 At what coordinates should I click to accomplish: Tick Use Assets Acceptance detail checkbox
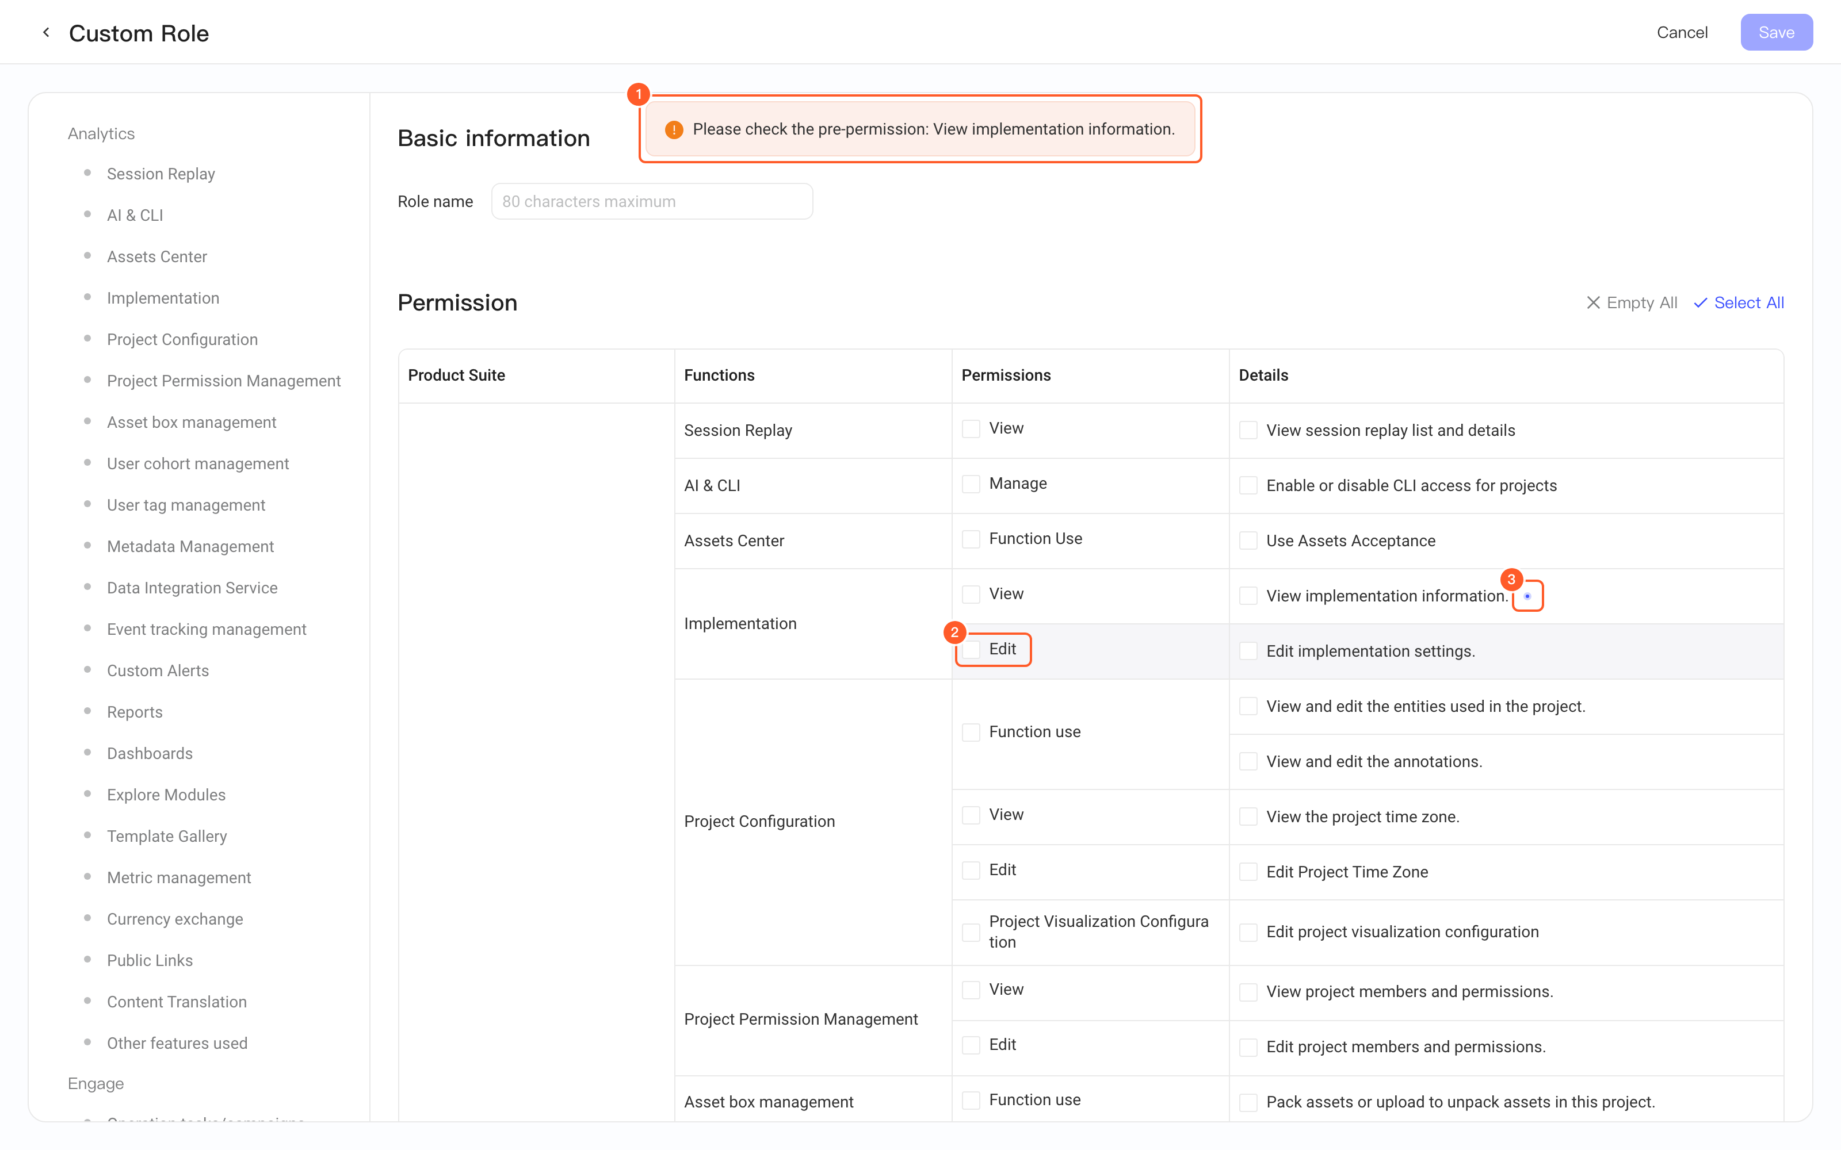tap(1248, 540)
